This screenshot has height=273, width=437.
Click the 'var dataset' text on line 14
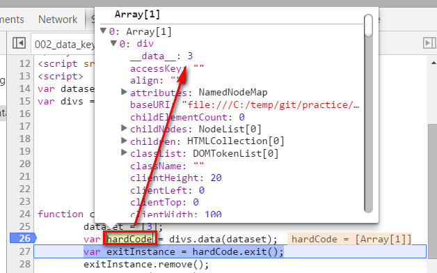tap(66, 89)
